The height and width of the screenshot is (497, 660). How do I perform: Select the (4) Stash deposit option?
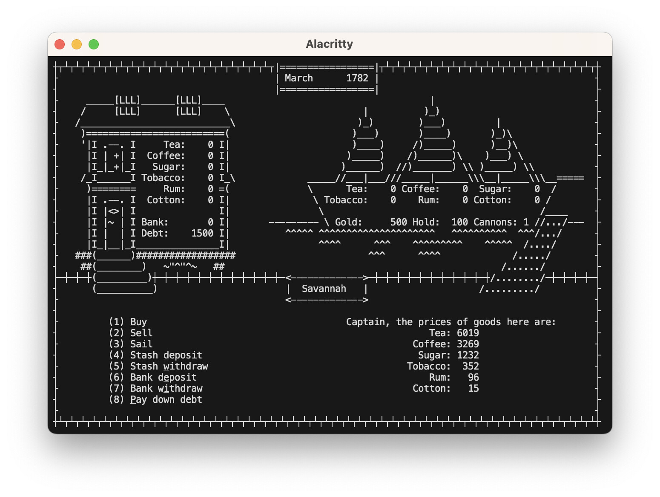click(x=155, y=355)
